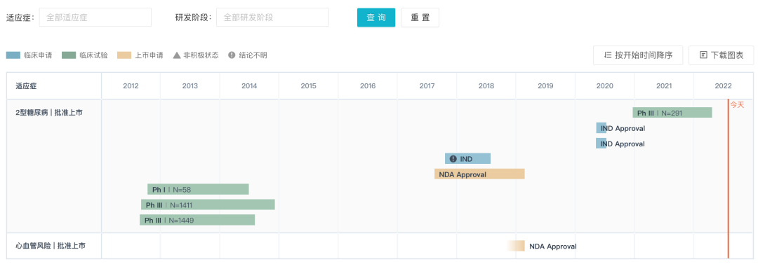Select the Ph III N=1411 trial bar
Screen dimensions: 758x264
click(x=208, y=204)
